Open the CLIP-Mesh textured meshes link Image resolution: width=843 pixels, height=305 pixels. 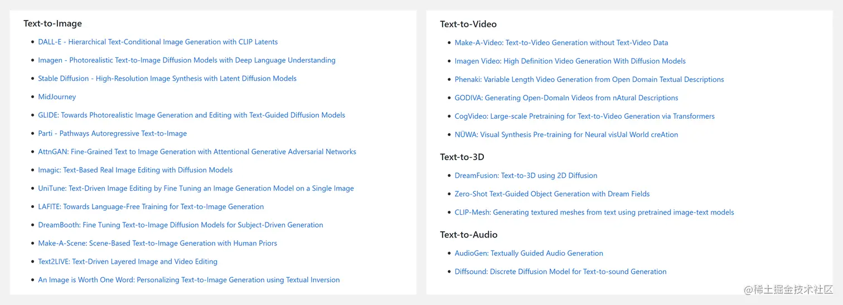tap(594, 212)
